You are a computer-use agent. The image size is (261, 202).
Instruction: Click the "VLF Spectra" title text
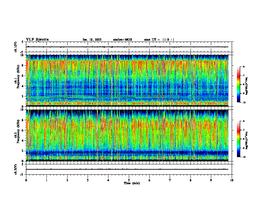coord(37,40)
